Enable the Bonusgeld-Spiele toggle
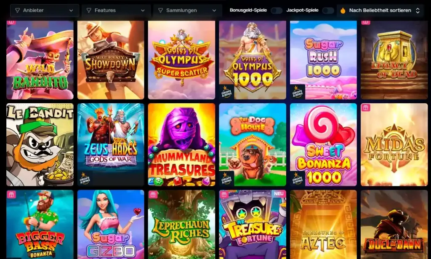 coord(277,10)
